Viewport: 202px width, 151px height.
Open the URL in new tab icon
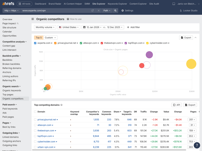click(x=92, y=11)
